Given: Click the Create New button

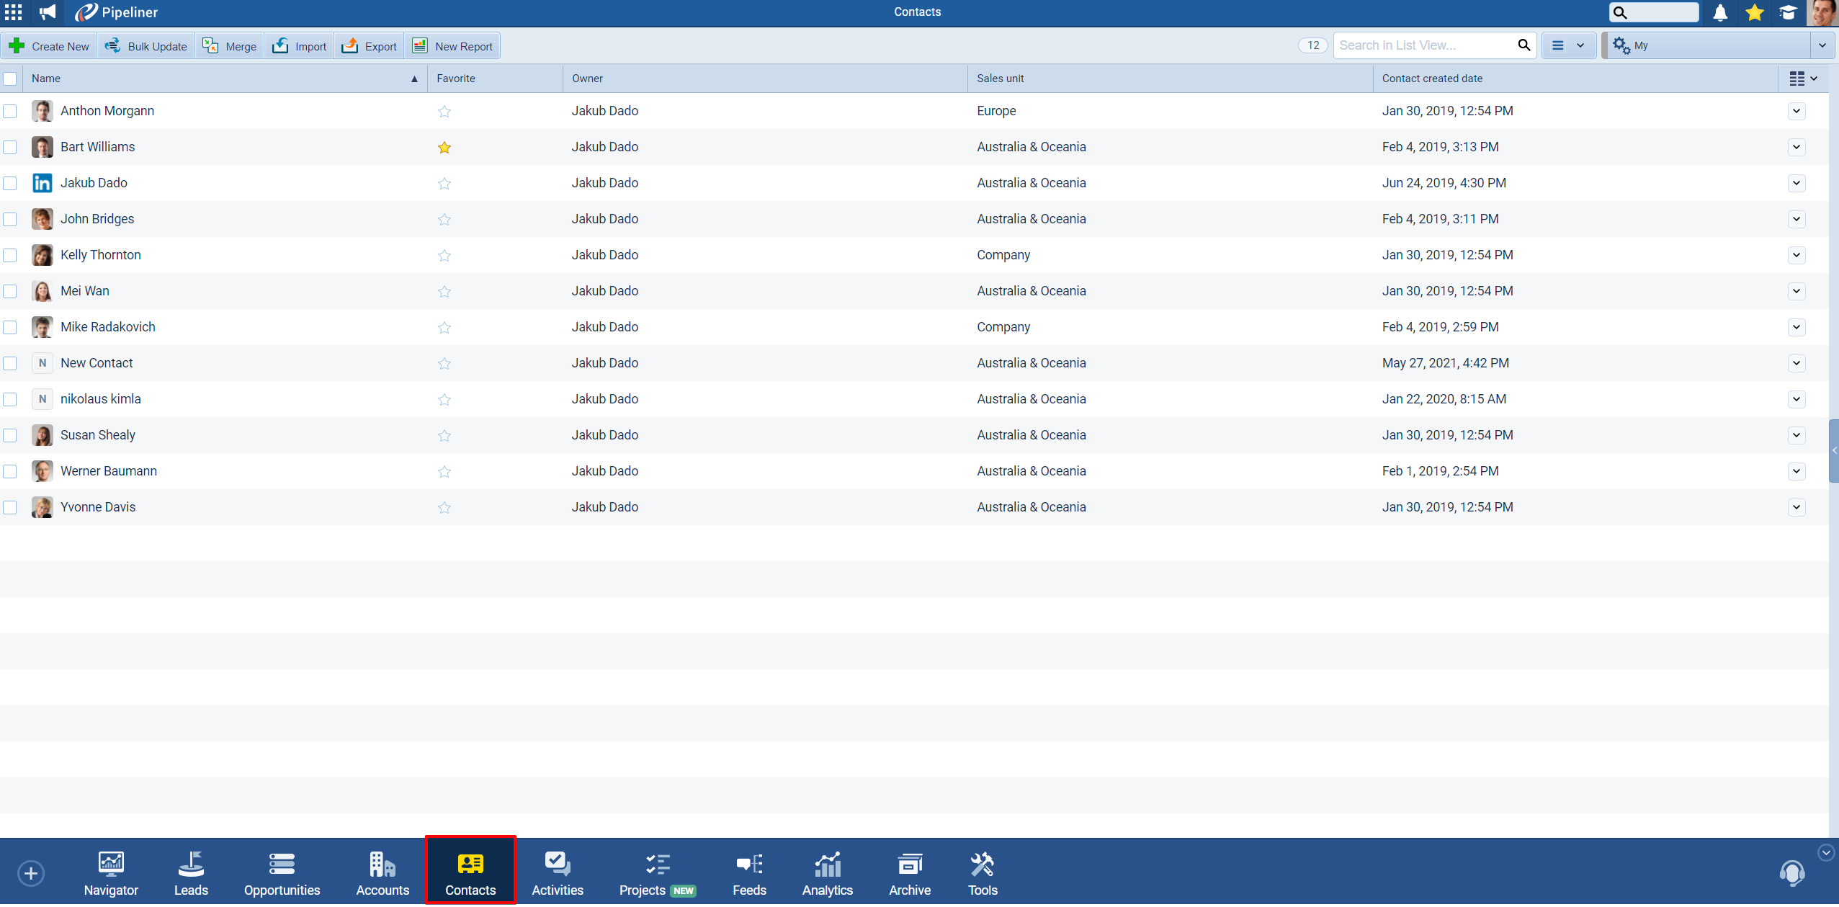Looking at the screenshot, I should tap(49, 46).
